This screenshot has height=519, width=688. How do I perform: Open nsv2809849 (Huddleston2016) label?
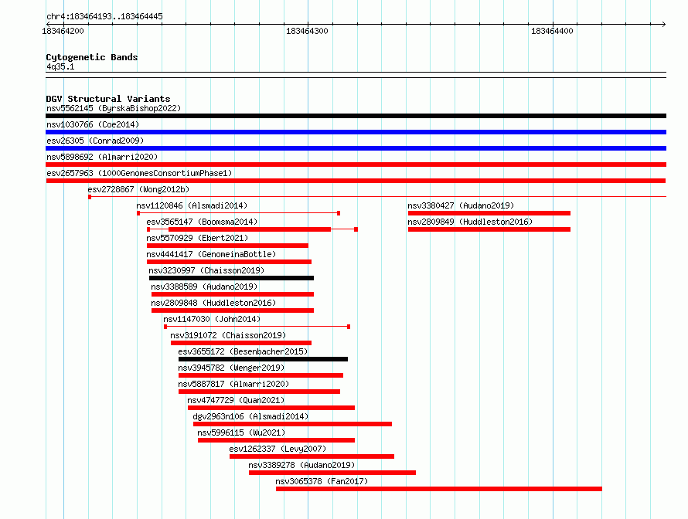tap(470, 222)
